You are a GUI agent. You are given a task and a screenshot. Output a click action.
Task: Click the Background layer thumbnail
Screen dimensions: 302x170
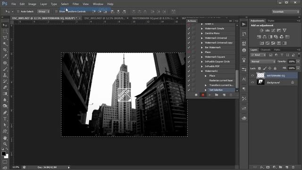tap(260, 82)
